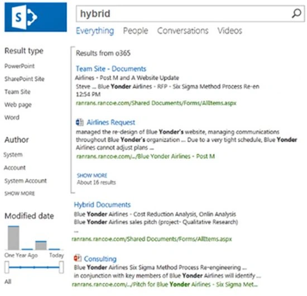
Task: Select the left handle of date slider
Action: [x=7, y=267]
